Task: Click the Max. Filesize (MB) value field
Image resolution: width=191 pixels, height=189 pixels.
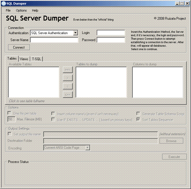Action: point(12,119)
